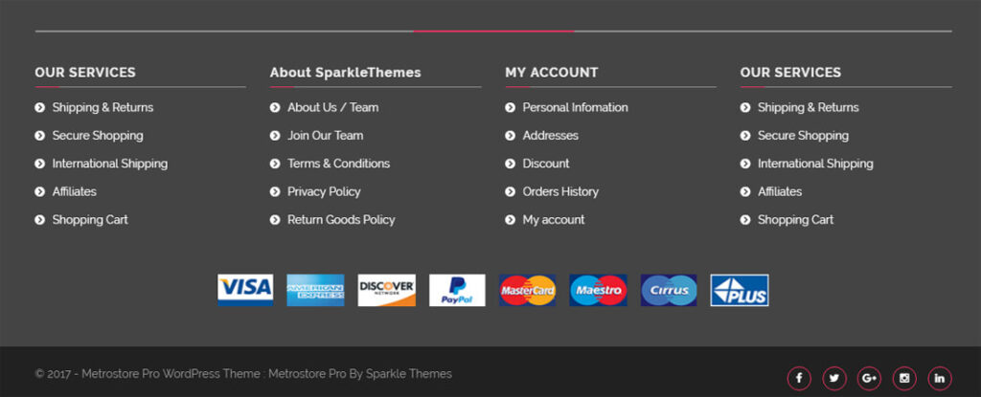Go to Terms & Conditions page
The image size is (981, 397).
pyautogui.click(x=338, y=164)
